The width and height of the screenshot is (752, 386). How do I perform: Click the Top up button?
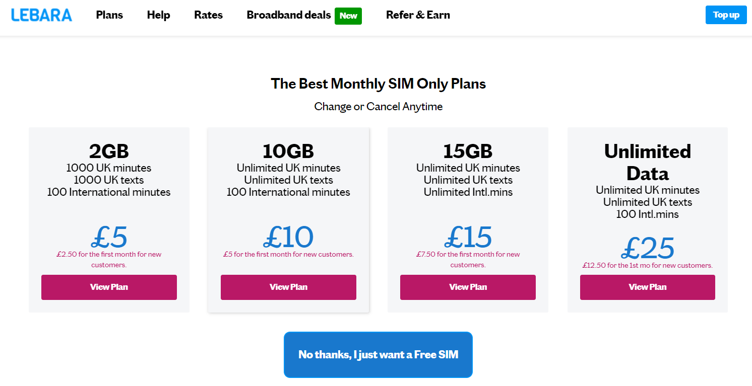coord(726,15)
